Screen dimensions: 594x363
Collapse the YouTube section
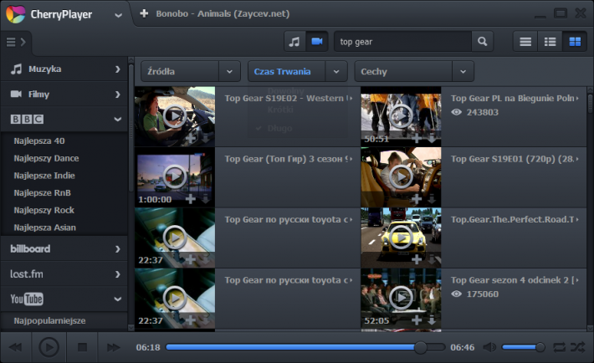tap(64, 299)
